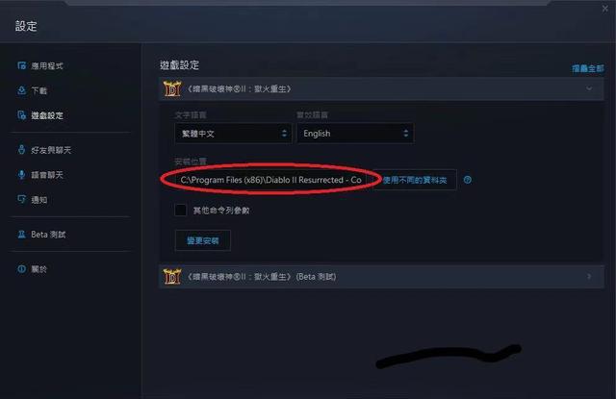
Task: Click the 應用程式 app settings icon
Action: click(21, 65)
